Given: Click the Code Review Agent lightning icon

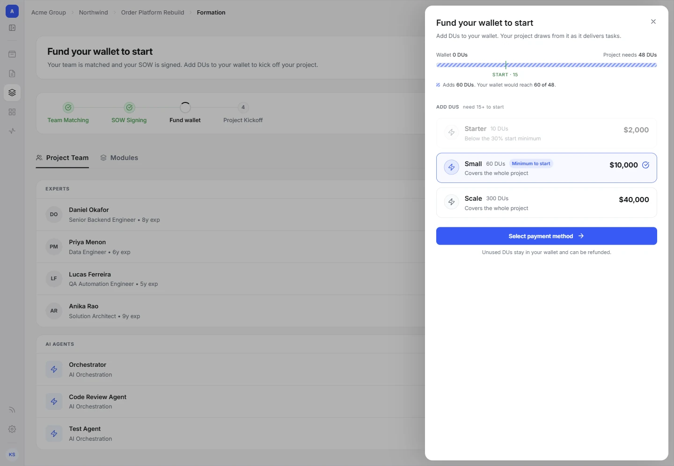Looking at the screenshot, I should click(54, 401).
